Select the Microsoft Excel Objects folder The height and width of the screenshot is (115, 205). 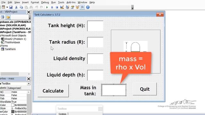tap(13, 35)
